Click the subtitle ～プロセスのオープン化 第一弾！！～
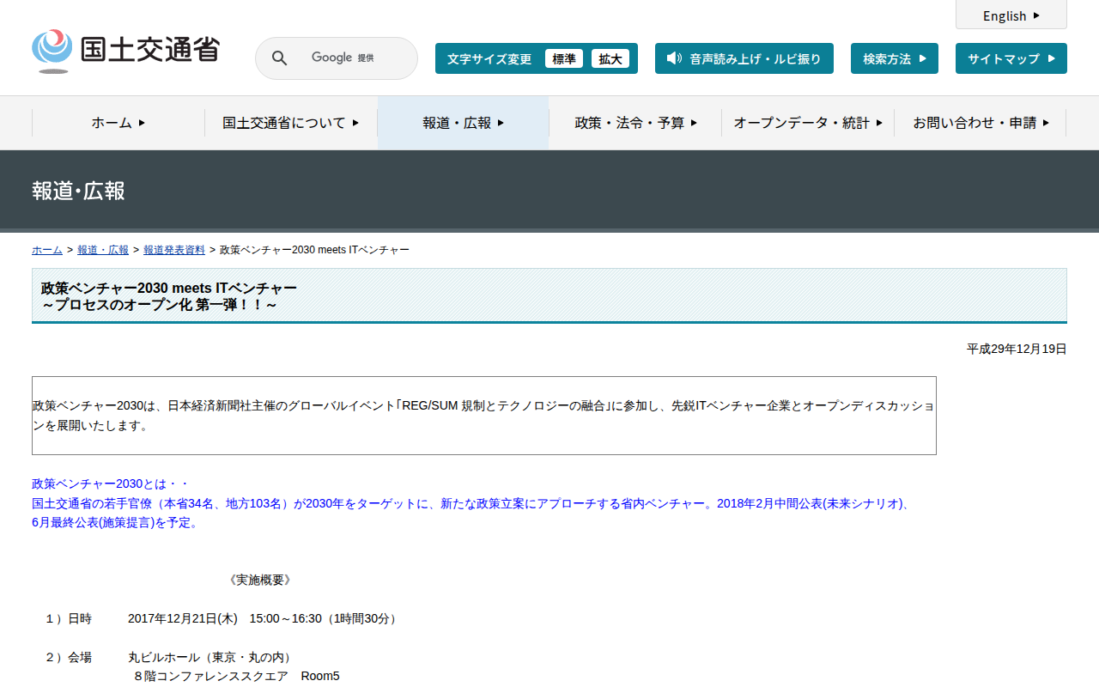This screenshot has height=687, width=1099. click(160, 305)
